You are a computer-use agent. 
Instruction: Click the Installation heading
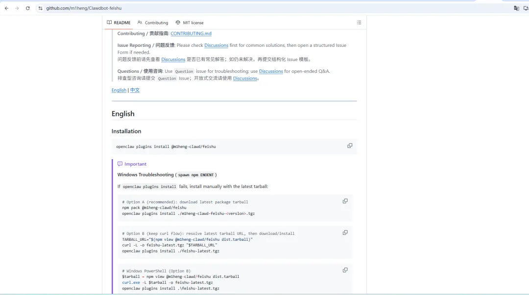126,131
